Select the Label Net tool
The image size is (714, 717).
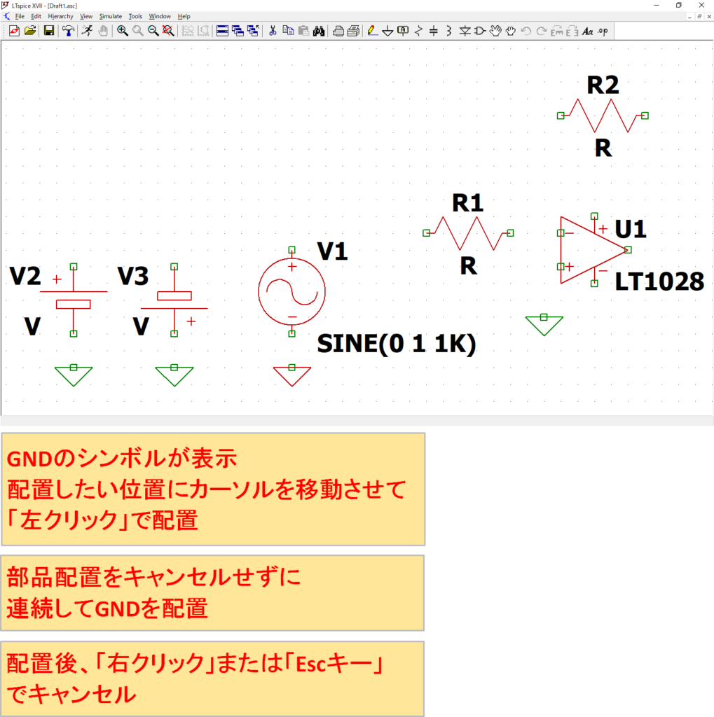point(403,31)
